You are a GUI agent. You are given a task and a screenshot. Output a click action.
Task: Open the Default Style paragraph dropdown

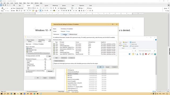click(x=72, y=8)
